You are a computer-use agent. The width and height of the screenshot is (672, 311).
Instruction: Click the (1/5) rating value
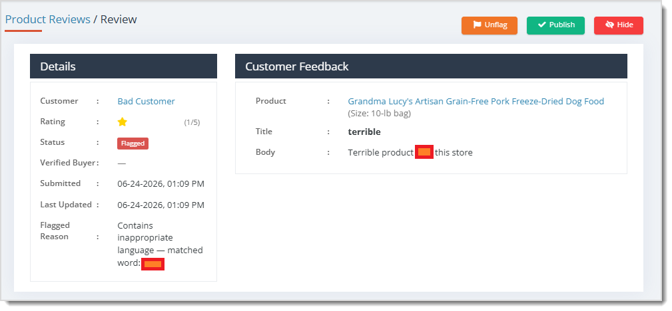click(x=192, y=123)
